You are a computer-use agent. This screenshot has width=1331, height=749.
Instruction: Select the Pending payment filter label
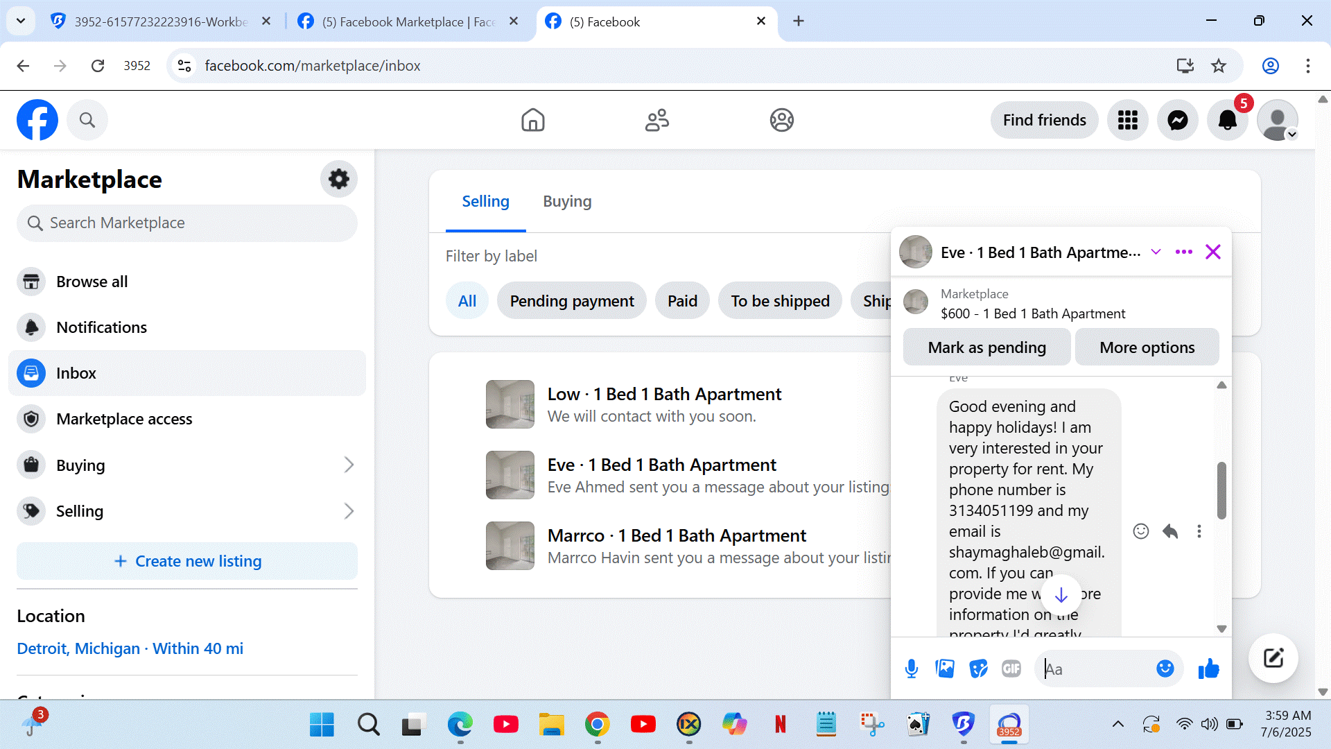pyautogui.click(x=571, y=301)
